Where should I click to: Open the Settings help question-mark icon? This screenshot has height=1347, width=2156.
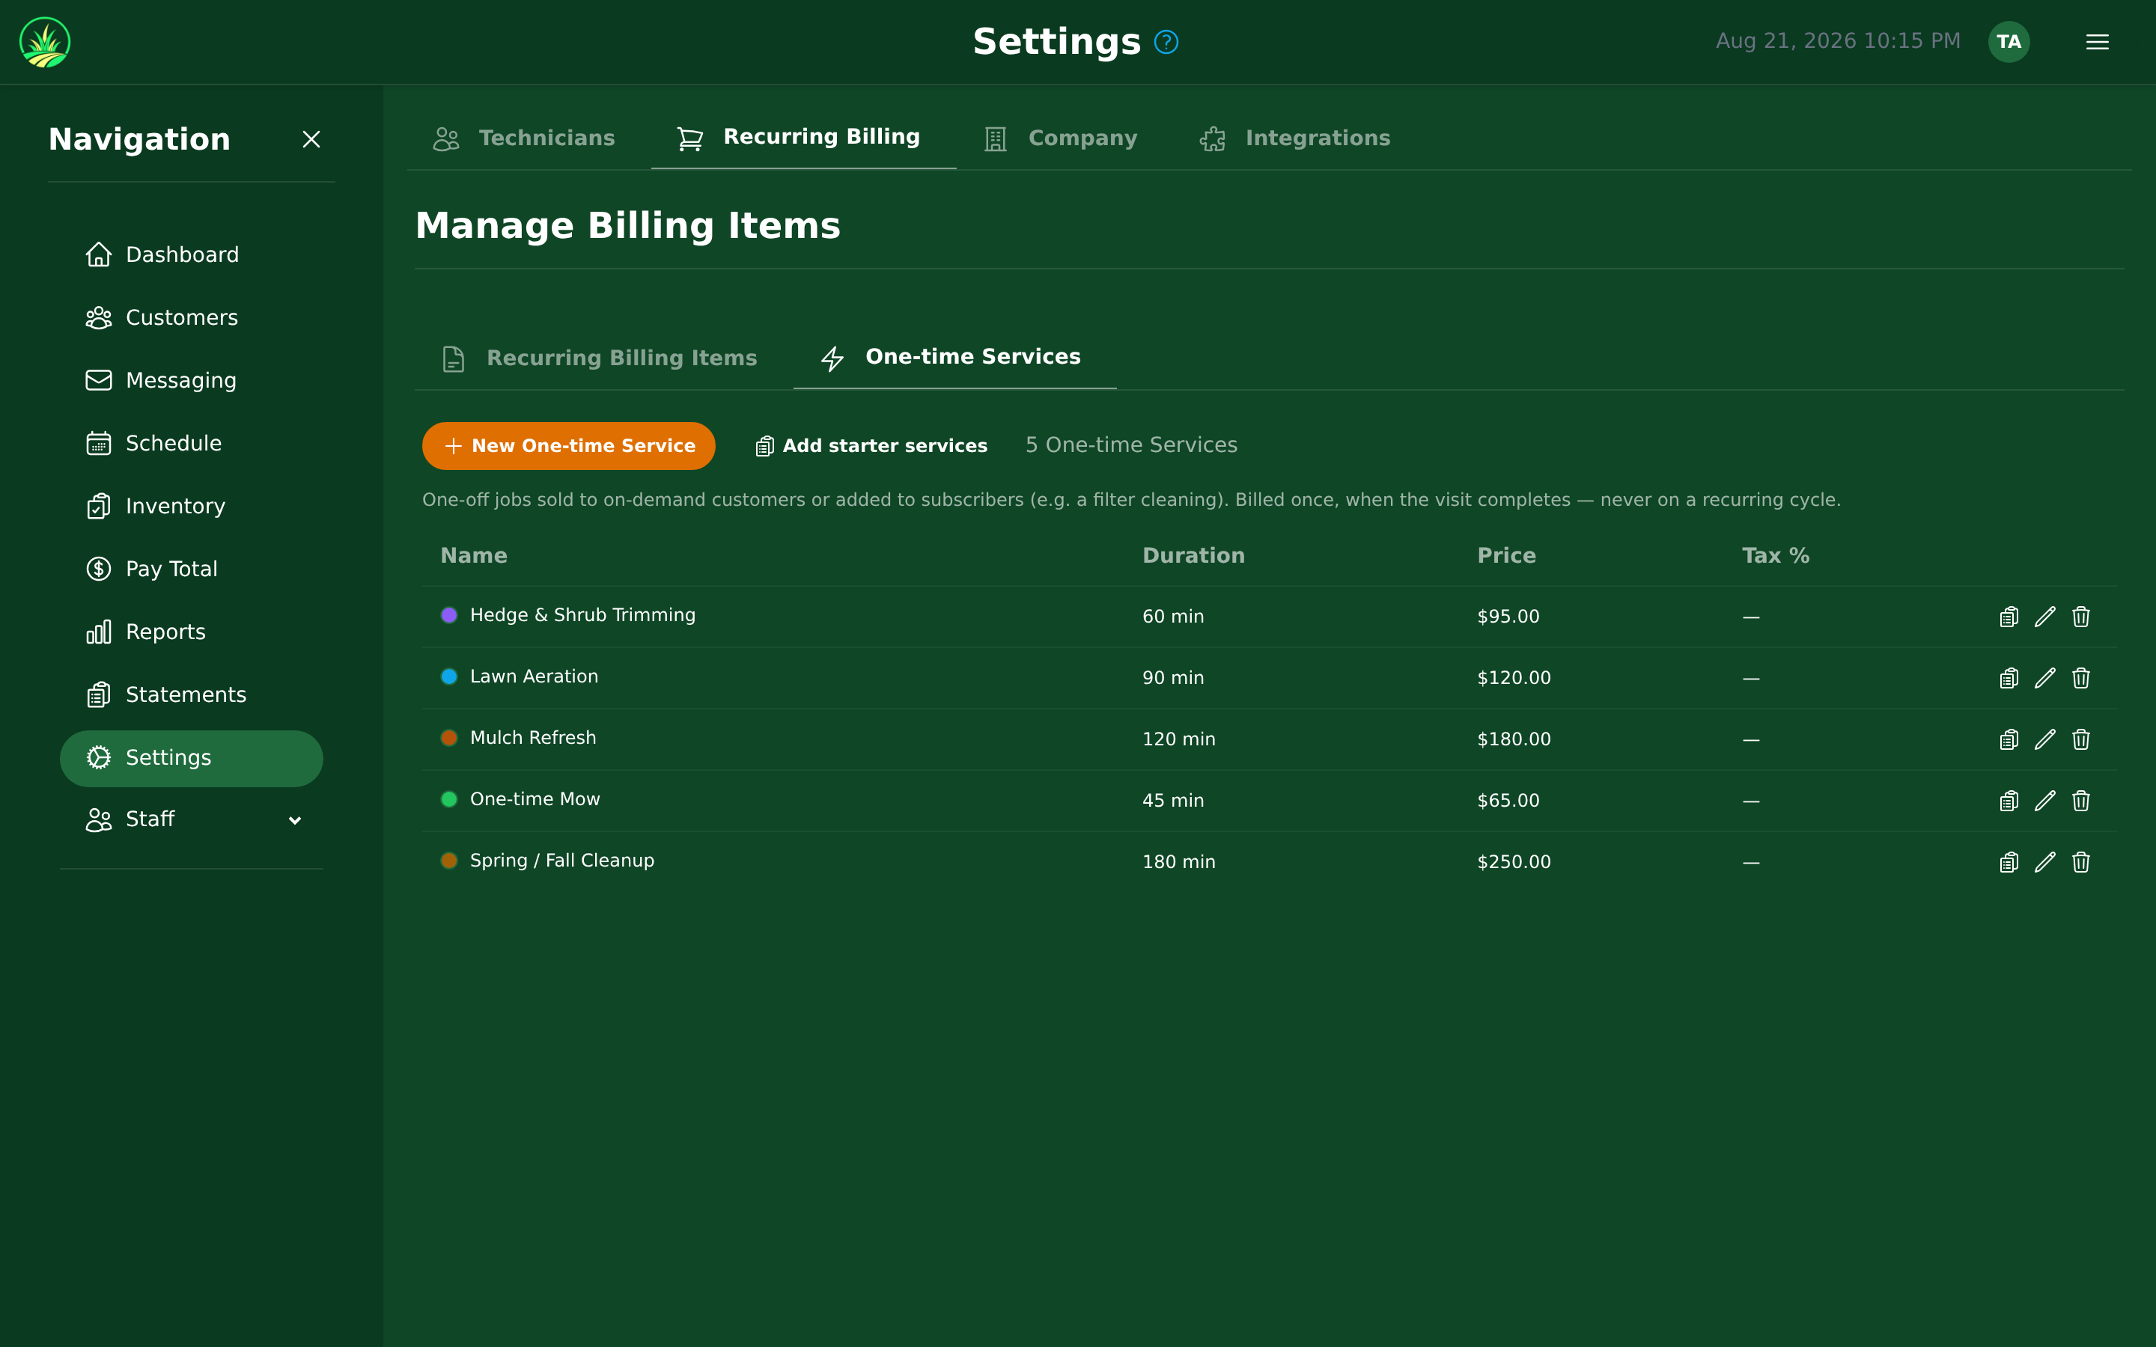coord(1166,42)
